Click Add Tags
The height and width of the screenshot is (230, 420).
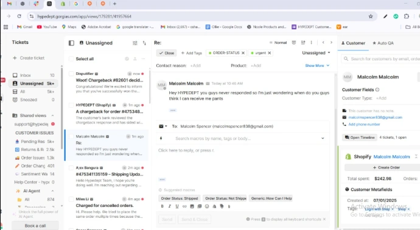(x=192, y=53)
